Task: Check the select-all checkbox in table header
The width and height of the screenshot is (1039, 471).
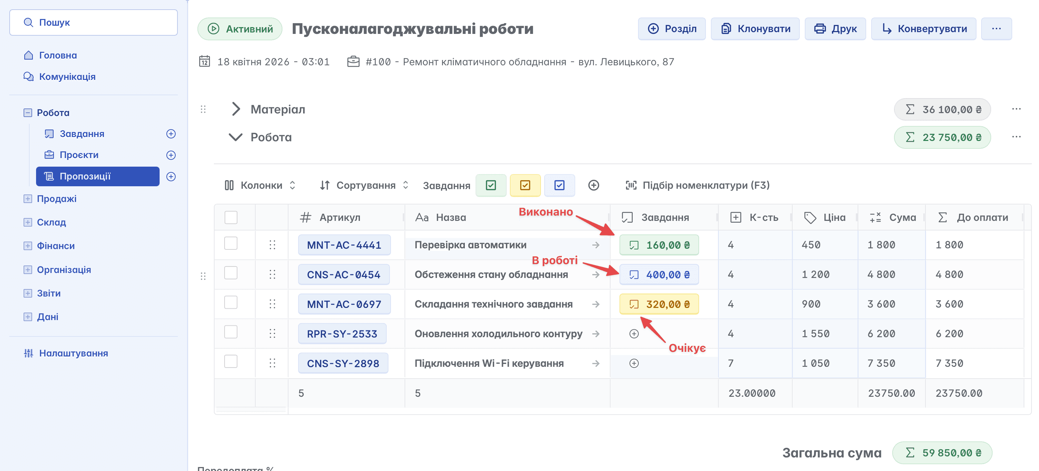Action: (x=231, y=218)
